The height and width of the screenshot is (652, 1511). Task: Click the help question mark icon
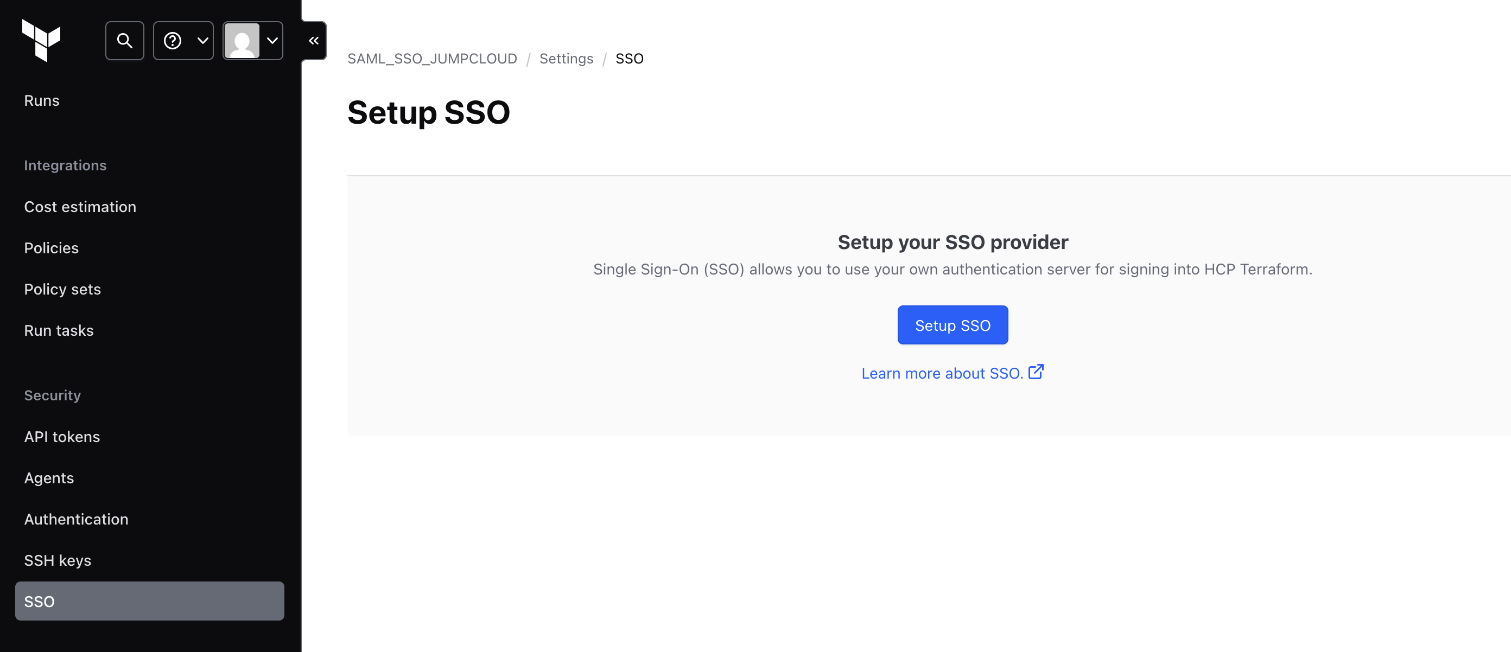(x=173, y=41)
